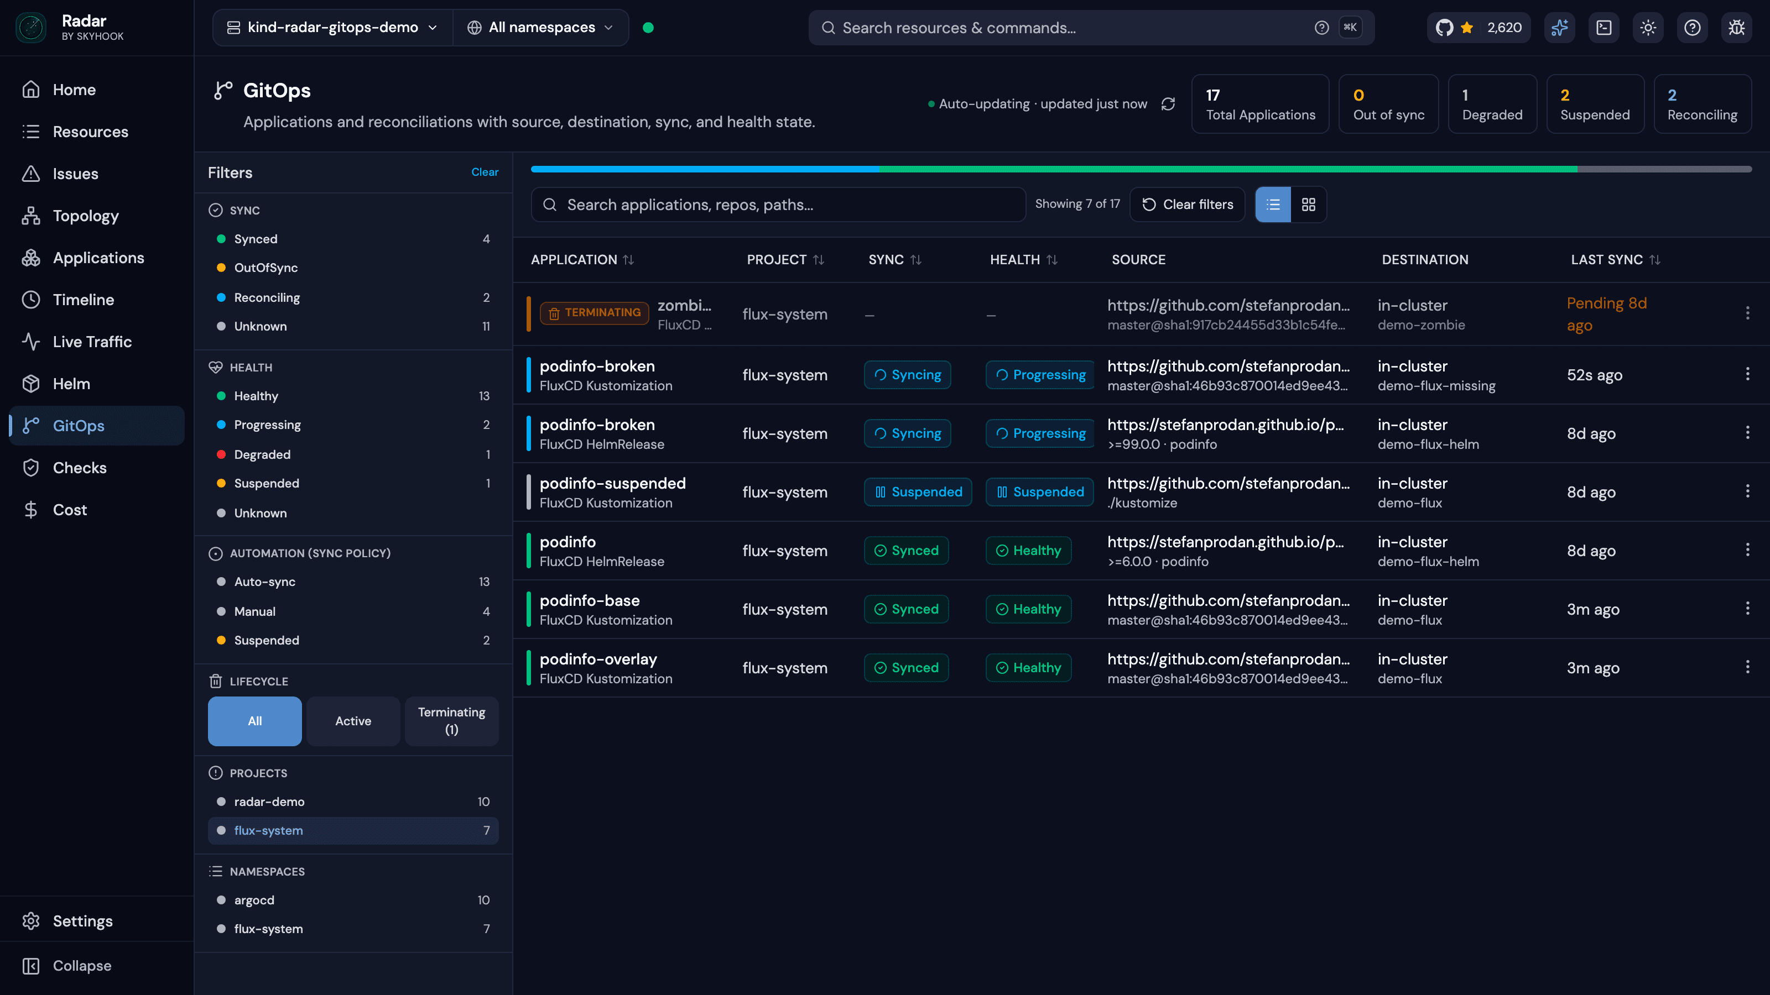1770x995 pixels.
Task: Click the green synced segment of status bar
Action: click(1228, 169)
